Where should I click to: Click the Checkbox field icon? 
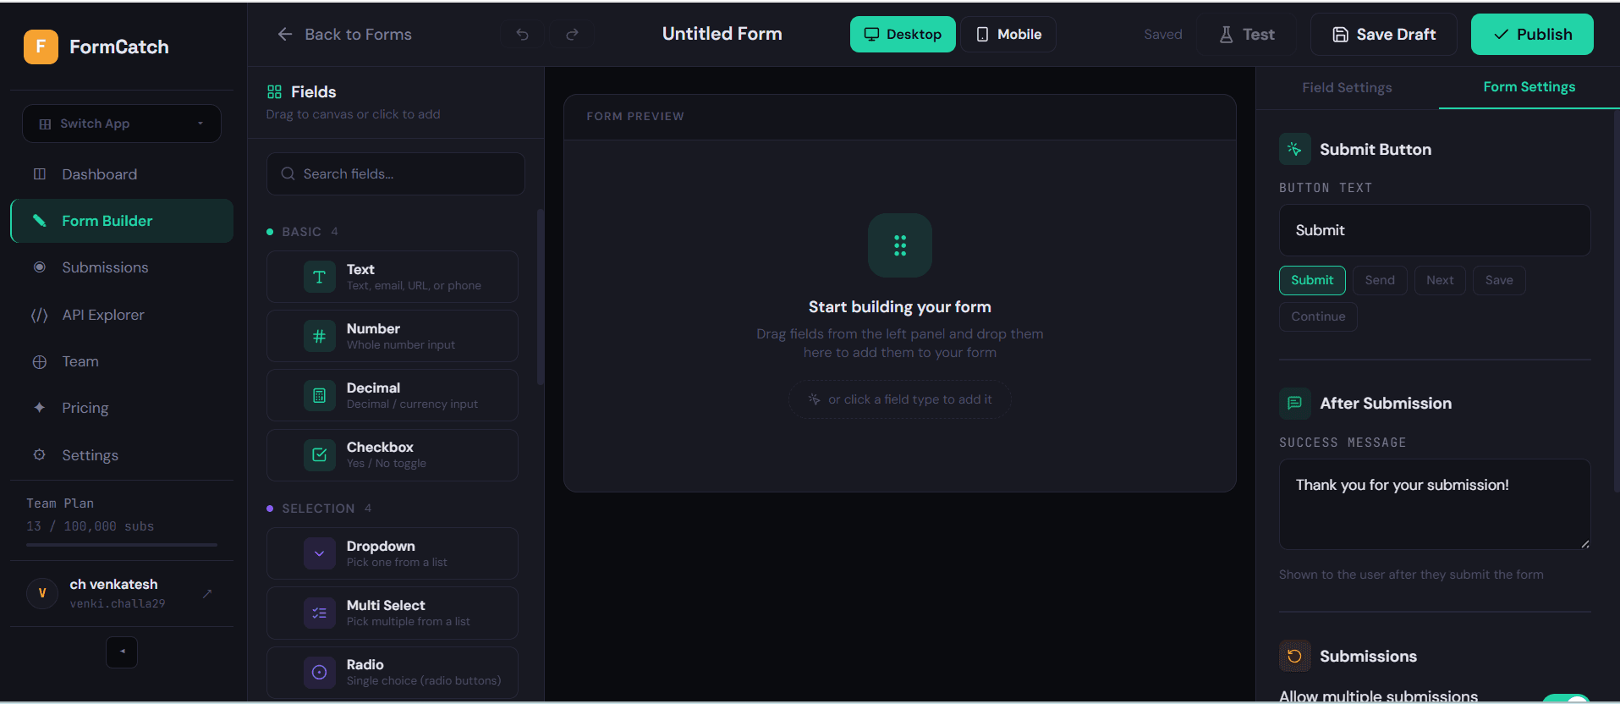point(320,455)
